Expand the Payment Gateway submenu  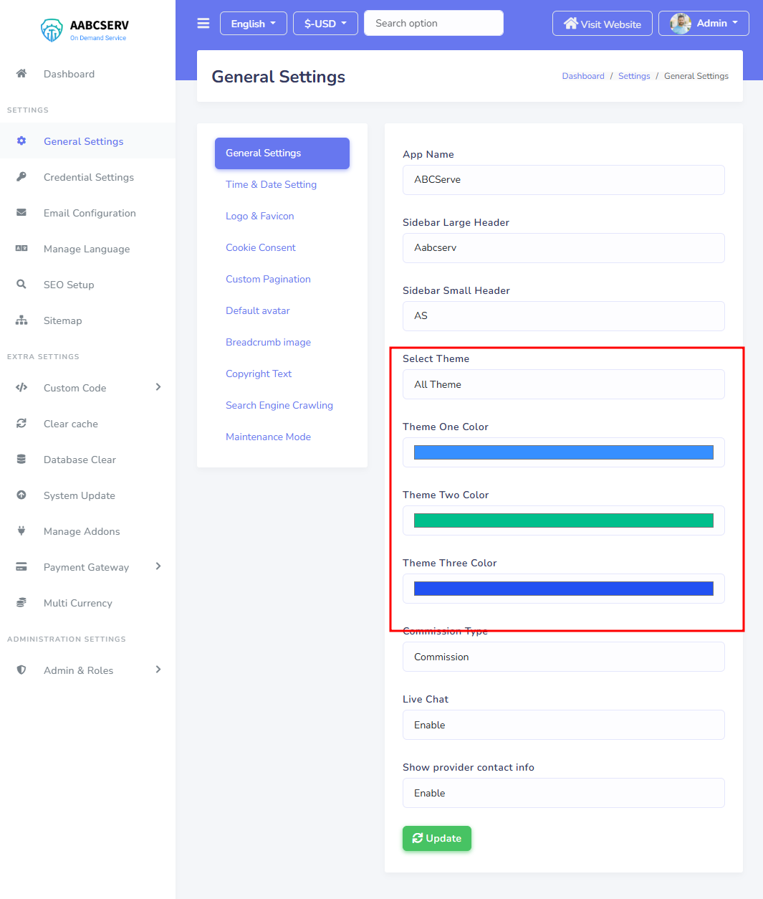pyautogui.click(x=158, y=566)
